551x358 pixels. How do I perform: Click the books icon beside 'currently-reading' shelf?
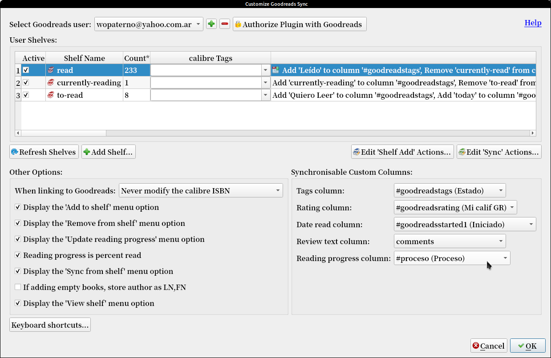51,83
